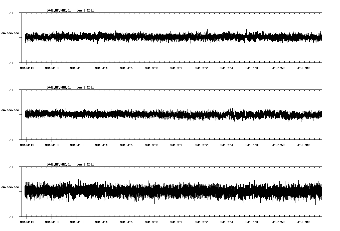Click the 04:36:00 time label on HNE plot

tap(302, 68)
